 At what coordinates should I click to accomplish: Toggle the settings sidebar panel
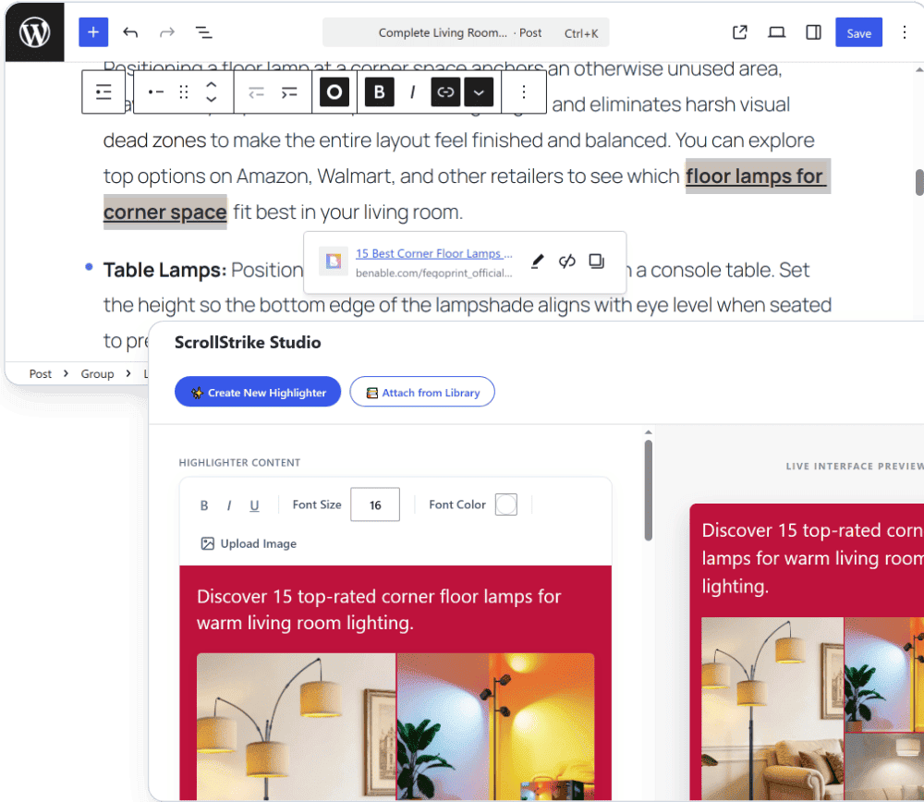[x=813, y=32]
